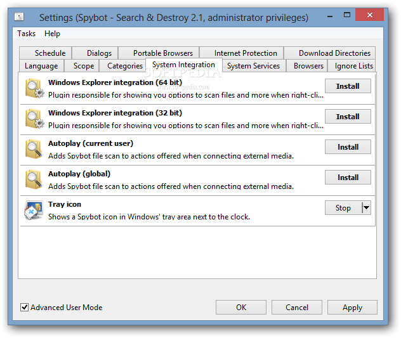
Task: Open the Stop button dropdown arrow
Action: click(367, 208)
